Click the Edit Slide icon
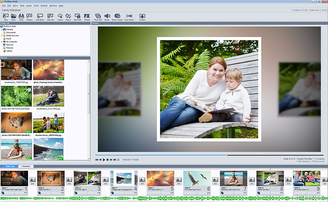The height and width of the screenshot is (202, 328). click(x=78, y=16)
